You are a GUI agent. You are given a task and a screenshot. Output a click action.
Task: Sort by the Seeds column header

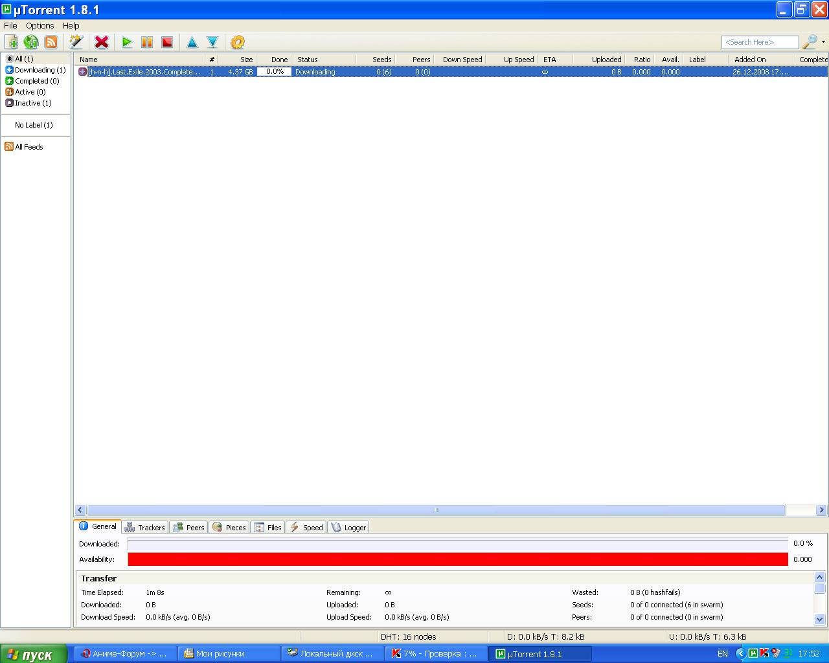tap(375, 60)
